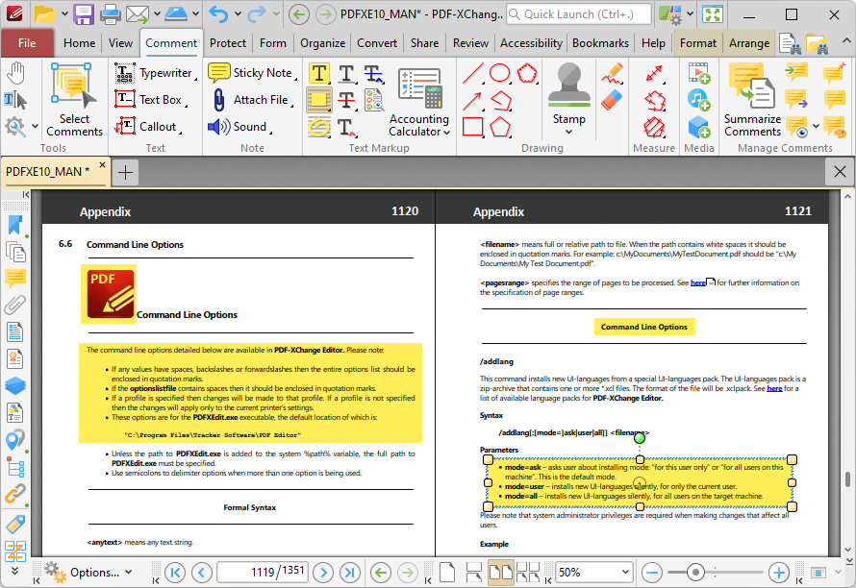Go to the next page

pos(323,573)
